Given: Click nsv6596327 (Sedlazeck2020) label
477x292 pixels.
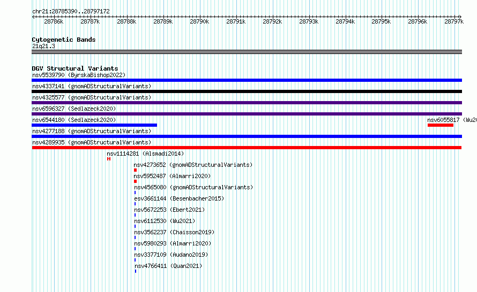Looking at the screenshot, I should (74, 109).
